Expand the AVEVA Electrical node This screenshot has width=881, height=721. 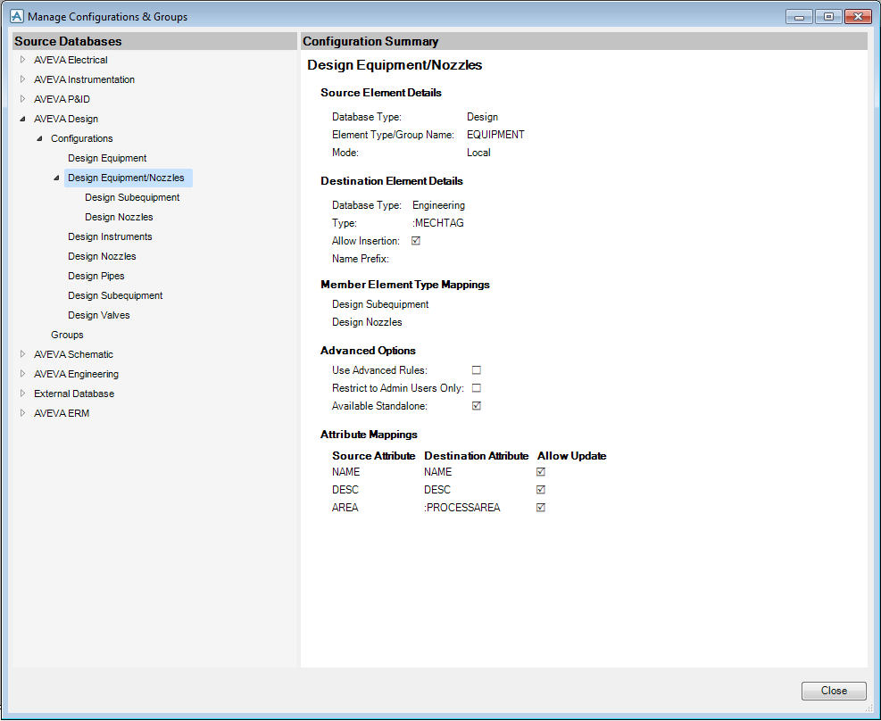pyautogui.click(x=22, y=60)
